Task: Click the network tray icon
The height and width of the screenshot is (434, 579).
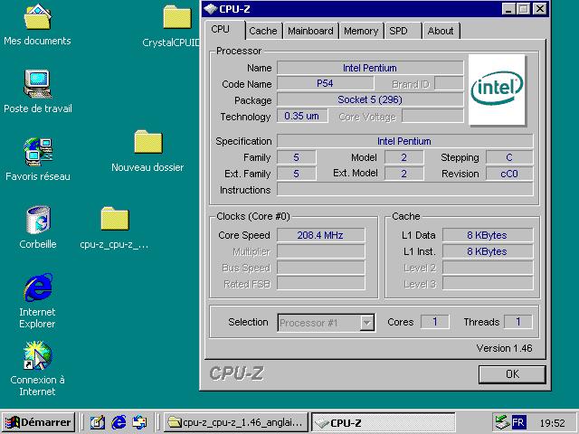Action: 501,422
